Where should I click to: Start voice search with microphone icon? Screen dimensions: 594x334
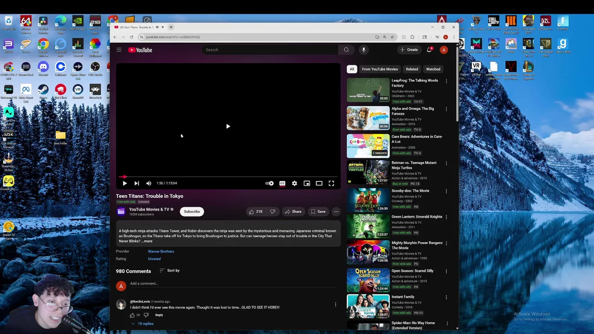click(x=363, y=50)
